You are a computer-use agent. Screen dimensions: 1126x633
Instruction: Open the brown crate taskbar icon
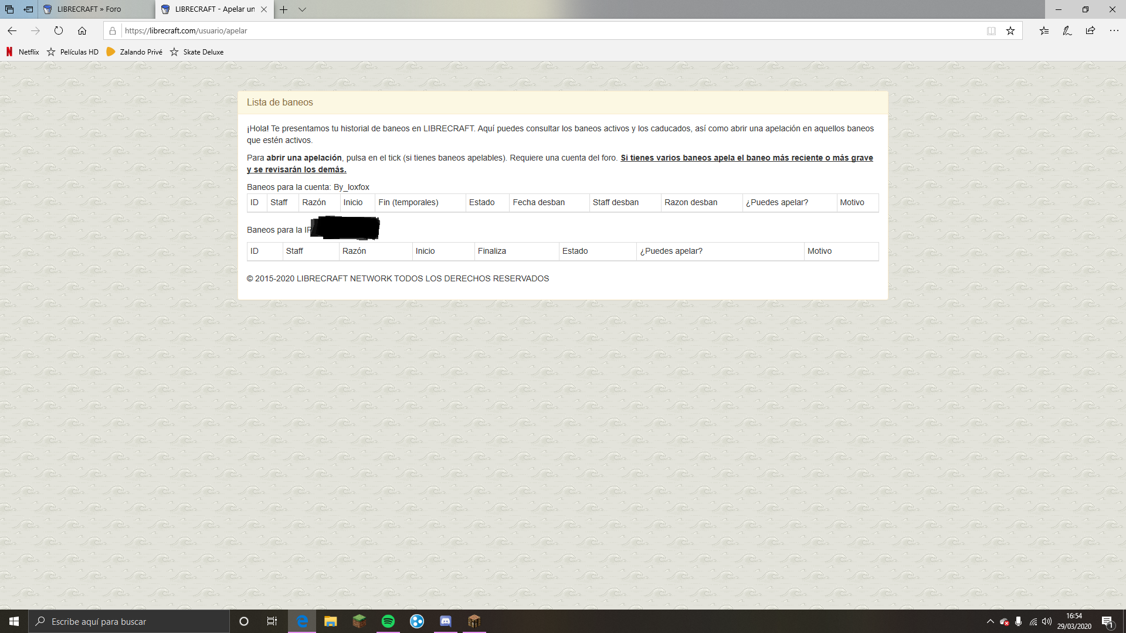point(474,621)
